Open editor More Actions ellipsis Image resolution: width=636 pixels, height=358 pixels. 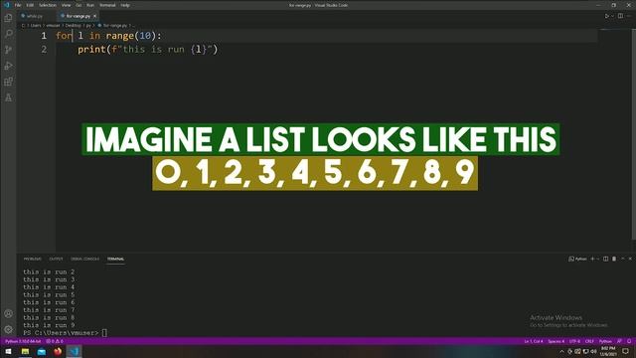[x=629, y=16]
